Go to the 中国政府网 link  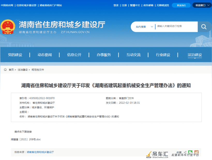7,5
